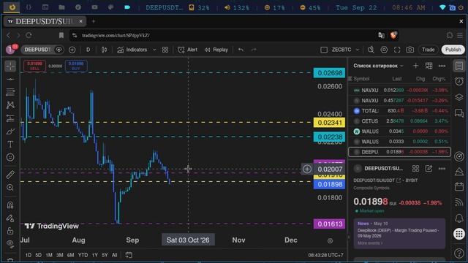
Task: Expand the Список котировок watchlist dropdown
Action: 378,66
